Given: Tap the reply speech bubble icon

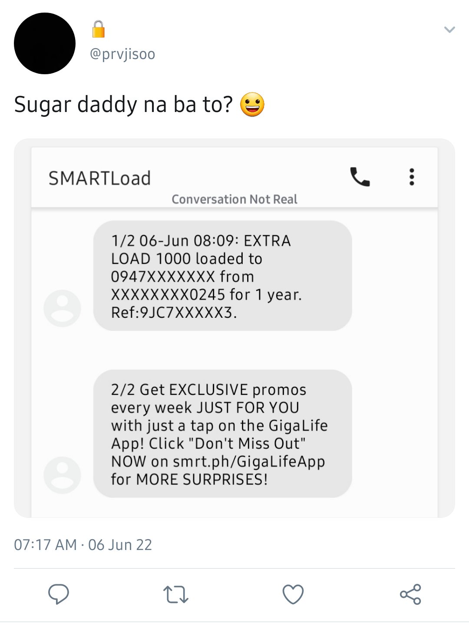Looking at the screenshot, I should click(x=59, y=594).
